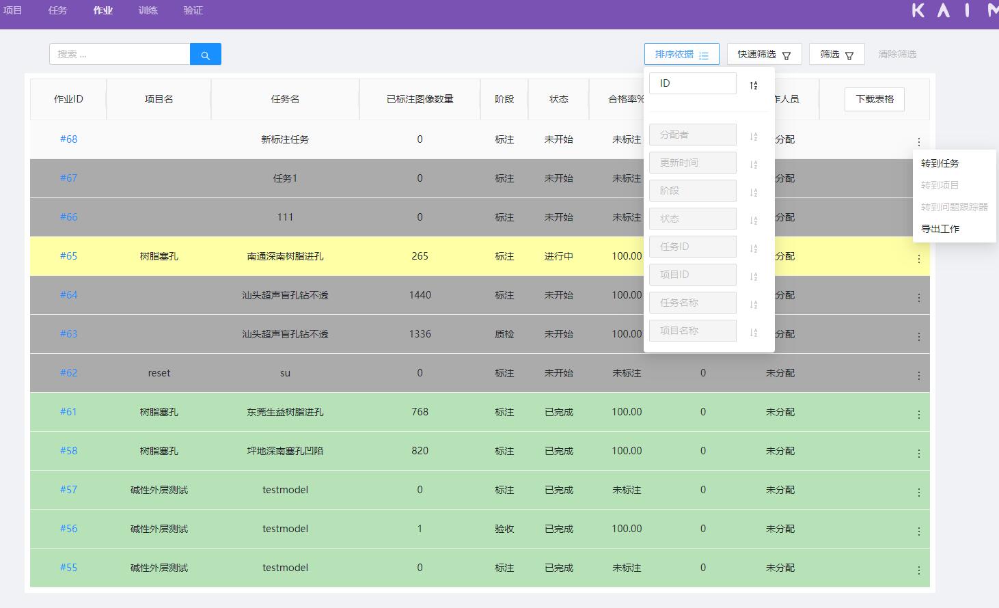This screenshot has width=999, height=608.
Task: Choose 导出工作 in the context menu
Action: (x=940, y=229)
